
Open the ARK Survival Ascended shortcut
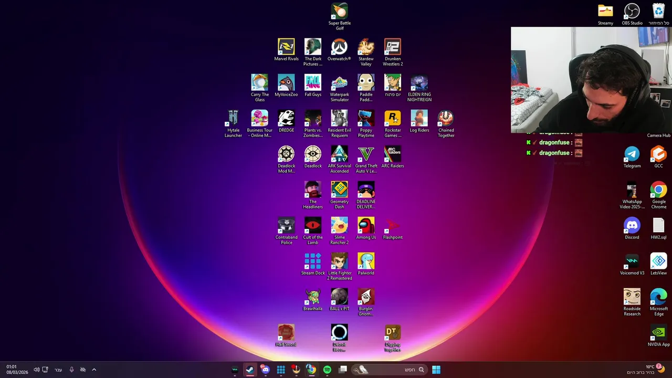tap(339, 159)
